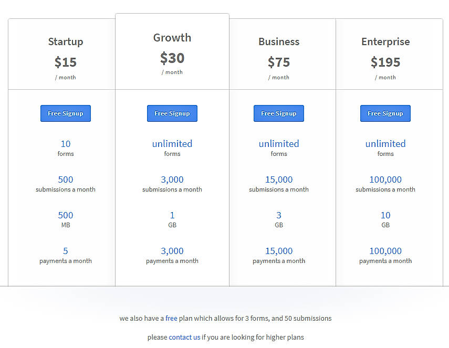Click Free Signup under the Startup plan
The width and height of the screenshot is (449, 348).
click(66, 113)
